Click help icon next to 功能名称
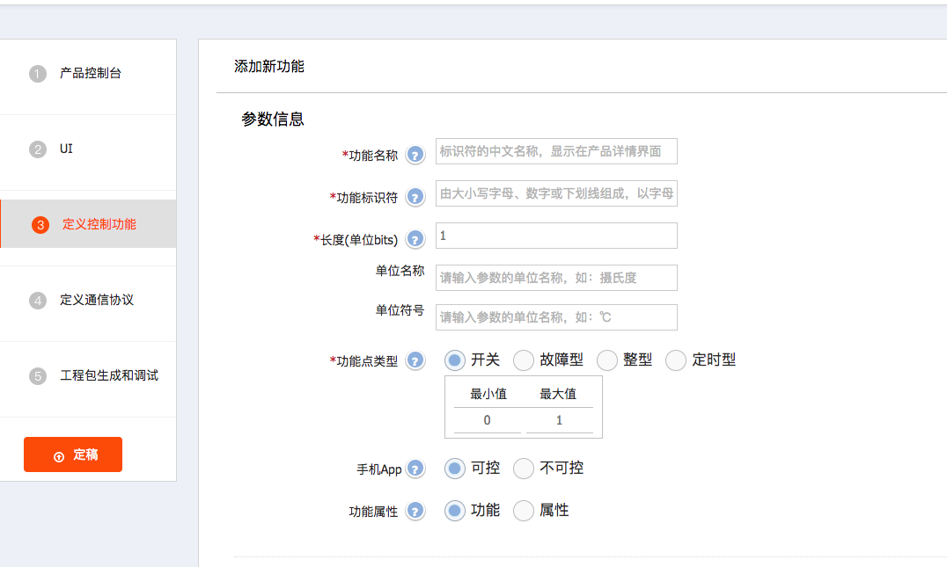 tap(415, 156)
